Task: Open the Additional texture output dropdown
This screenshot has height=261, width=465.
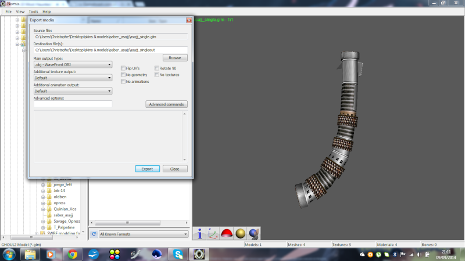Action: (73, 78)
